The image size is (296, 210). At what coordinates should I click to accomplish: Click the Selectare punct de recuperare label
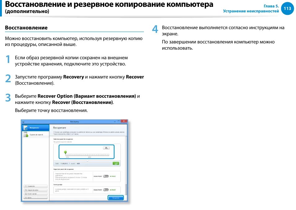63,139
